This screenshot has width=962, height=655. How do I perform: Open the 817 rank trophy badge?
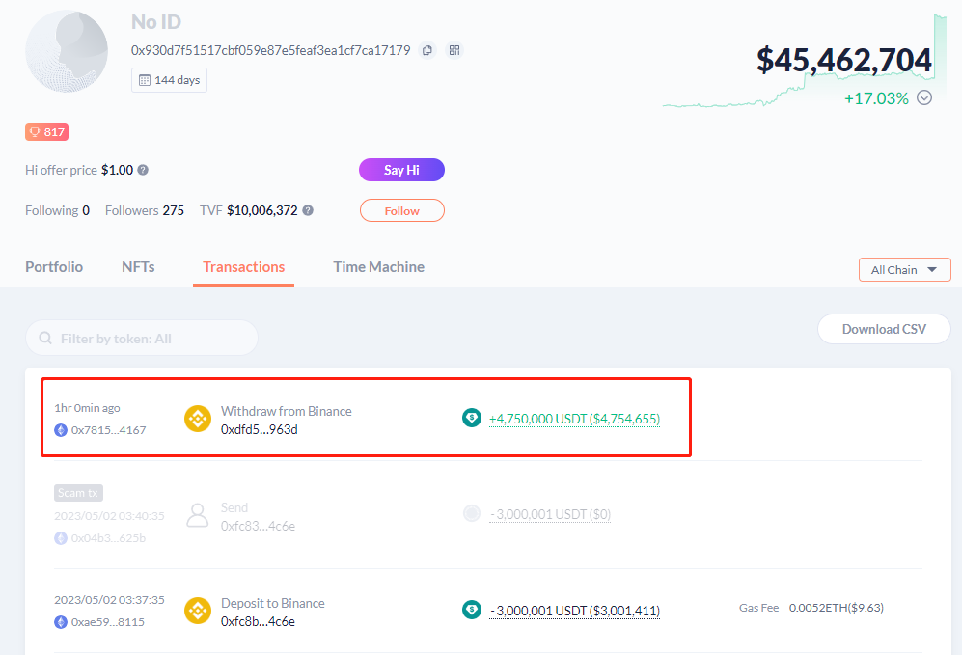tap(45, 131)
